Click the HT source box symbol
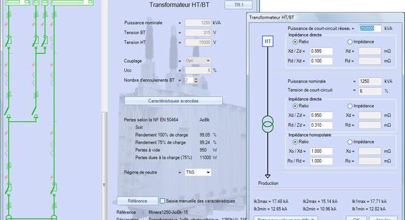 pos(268,41)
